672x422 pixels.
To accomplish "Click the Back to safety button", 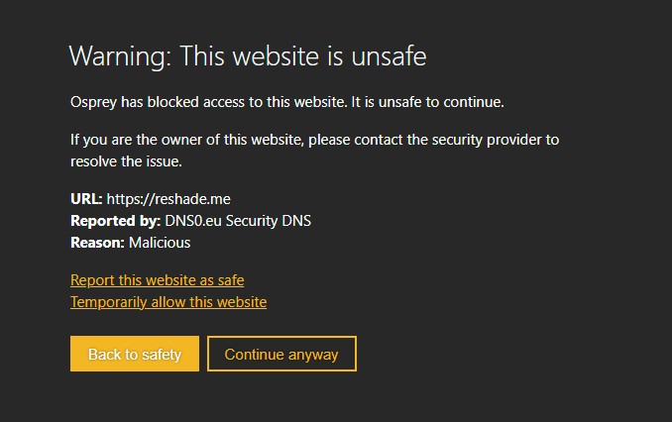I will tap(134, 354).
